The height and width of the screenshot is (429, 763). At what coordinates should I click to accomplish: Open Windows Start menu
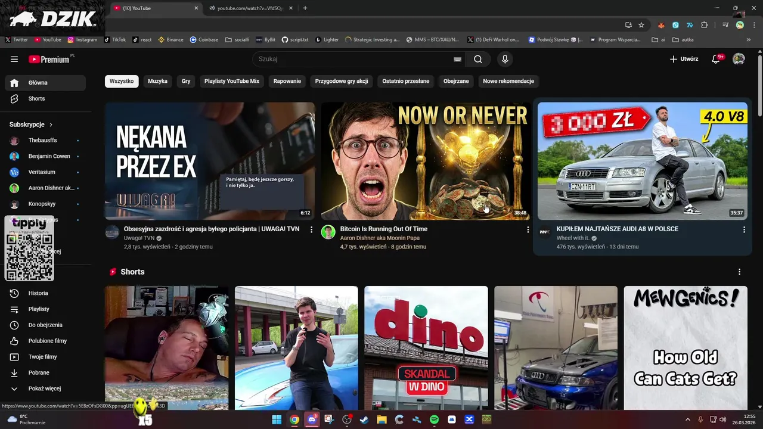[x=277, y=419]
